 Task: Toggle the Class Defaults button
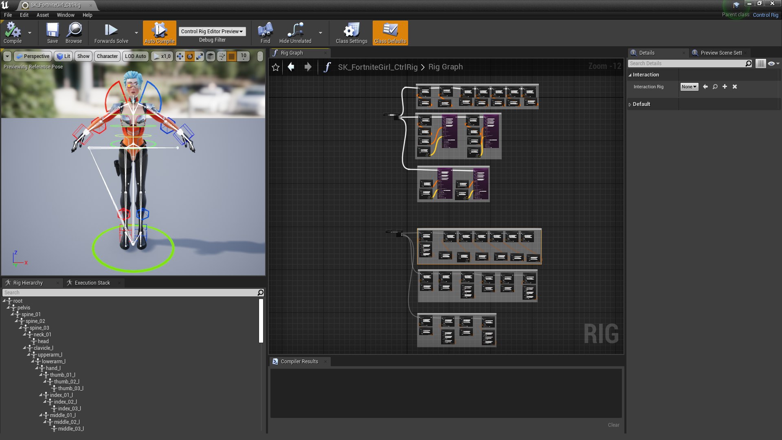[x=390, y=33]
